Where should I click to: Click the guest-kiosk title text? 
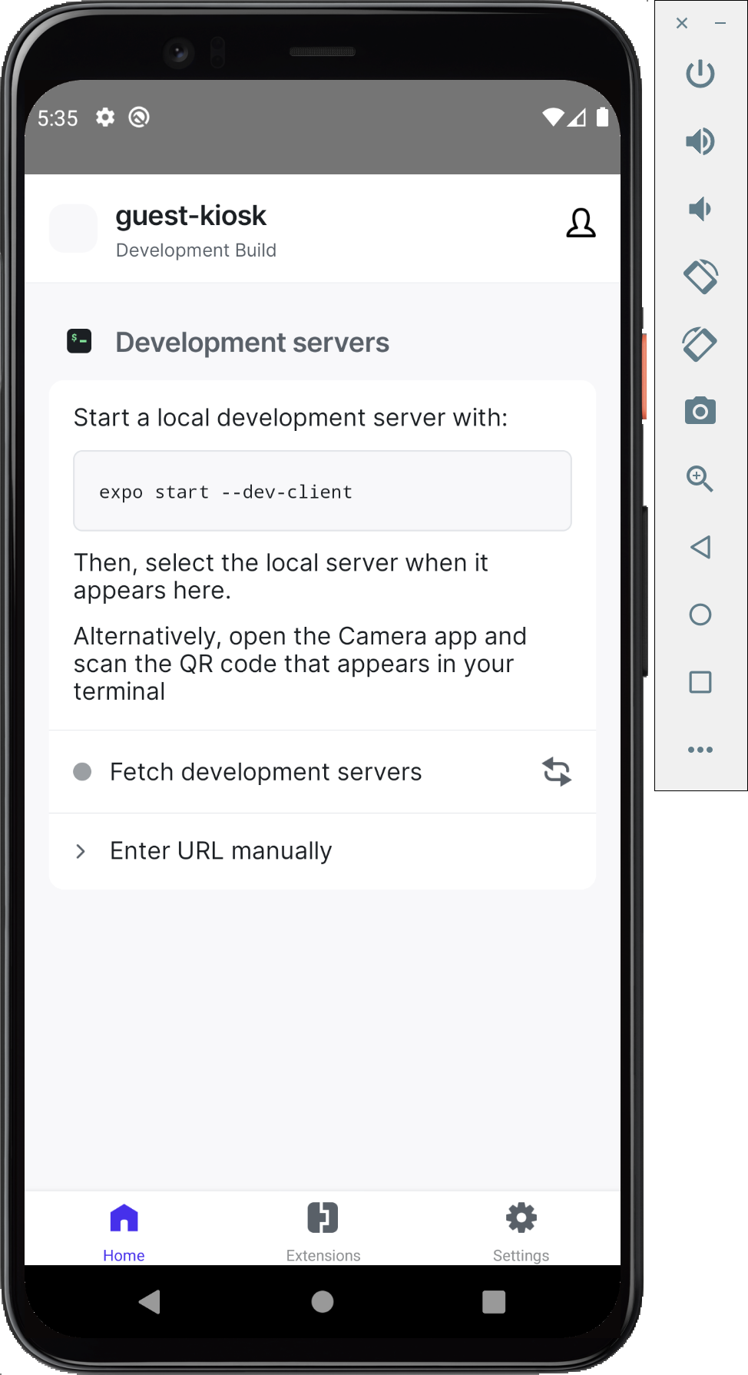point(190,216)
